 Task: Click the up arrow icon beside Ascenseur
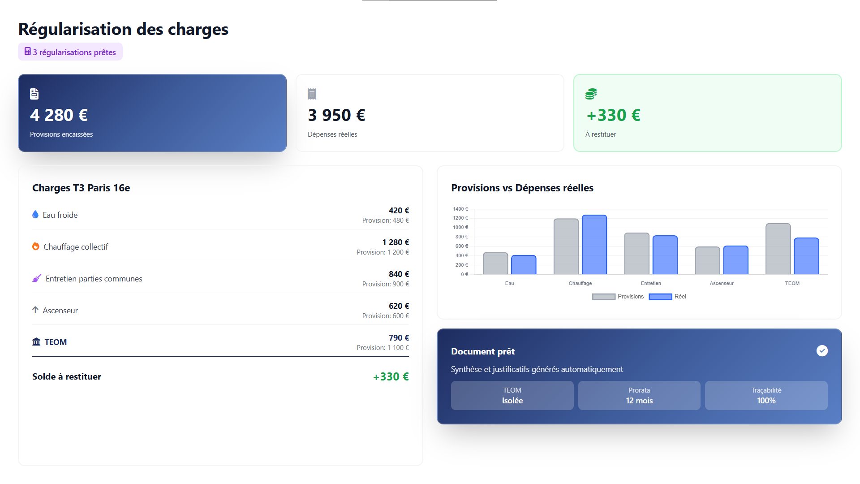(35, 310)
